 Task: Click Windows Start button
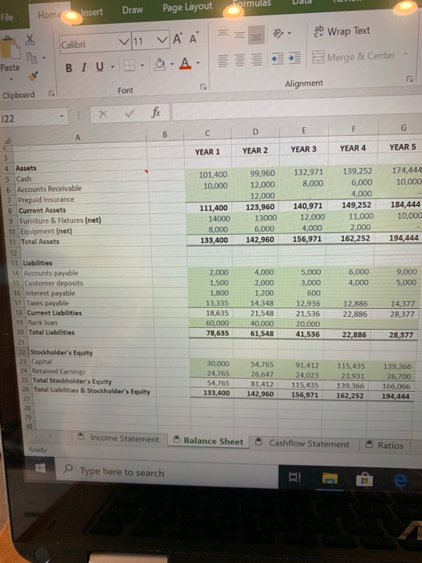click(x=40, y=468)
